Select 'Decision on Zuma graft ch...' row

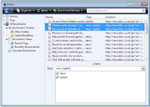pyautogui.click(x=95, y=33)
